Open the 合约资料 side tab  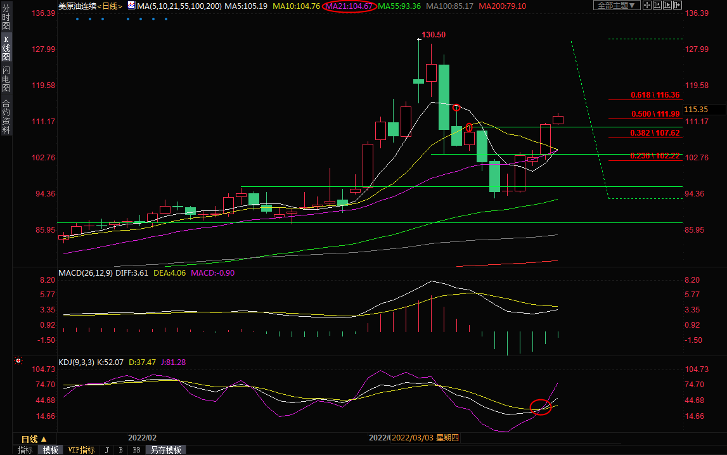click(6, 117)
